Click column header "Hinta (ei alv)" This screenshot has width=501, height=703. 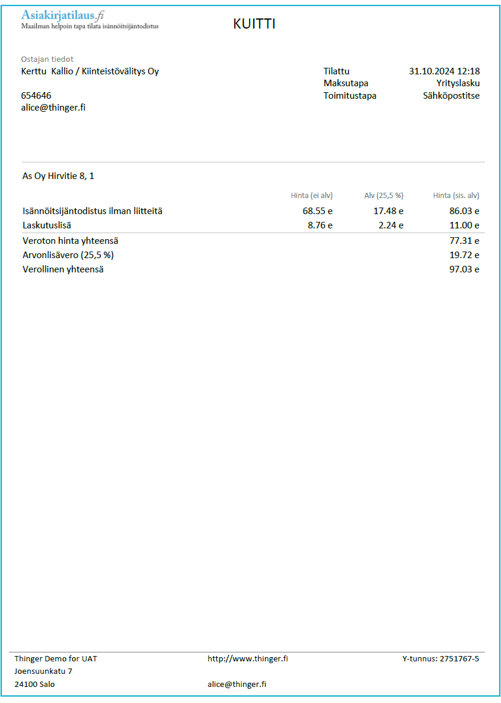coord(312,196)
